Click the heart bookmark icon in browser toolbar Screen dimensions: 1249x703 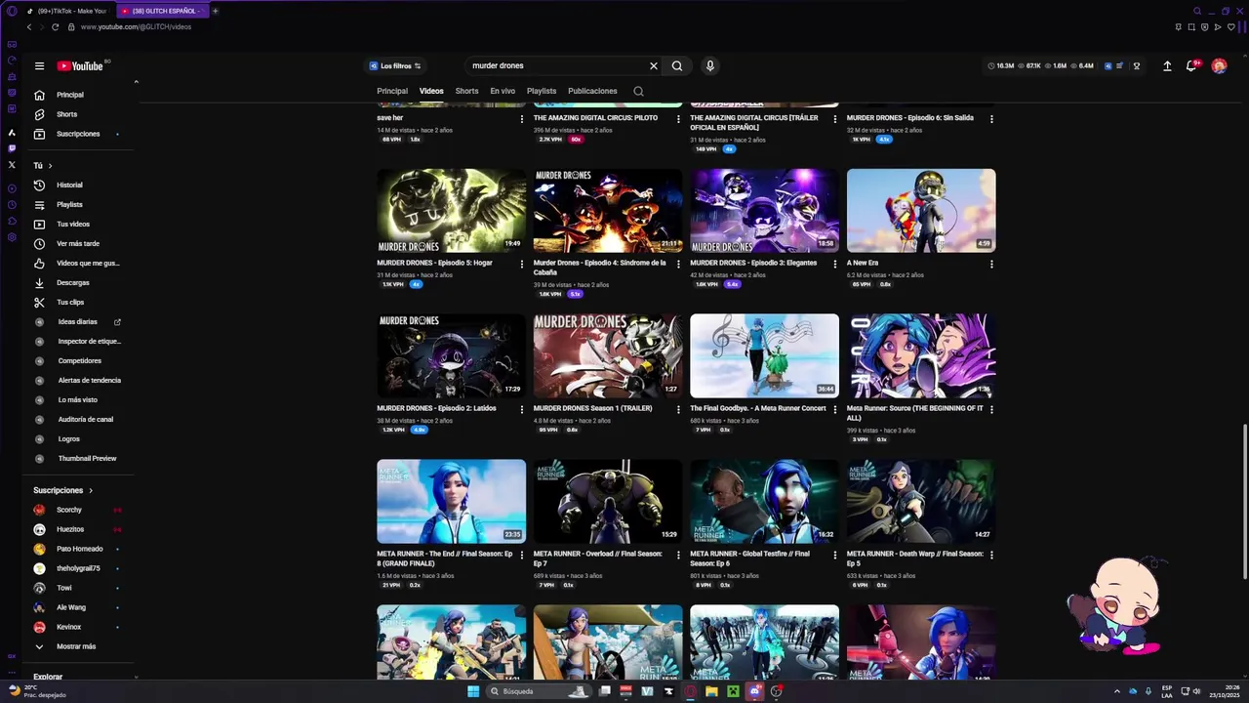pyautogui.click(x=1230, y=27)
